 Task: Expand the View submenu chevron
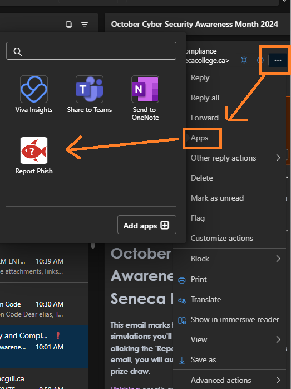click(278, 339)
